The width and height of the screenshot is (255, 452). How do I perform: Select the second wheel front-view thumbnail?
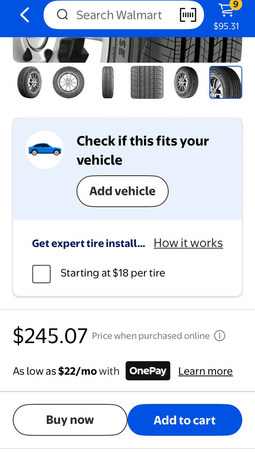click(69, 82)
